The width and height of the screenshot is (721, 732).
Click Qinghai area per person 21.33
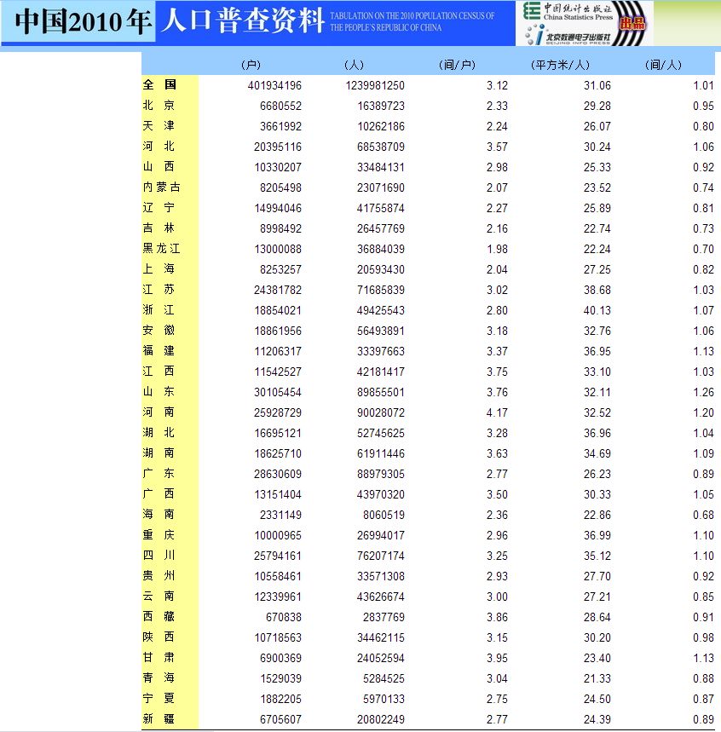[x=597, y=679]
